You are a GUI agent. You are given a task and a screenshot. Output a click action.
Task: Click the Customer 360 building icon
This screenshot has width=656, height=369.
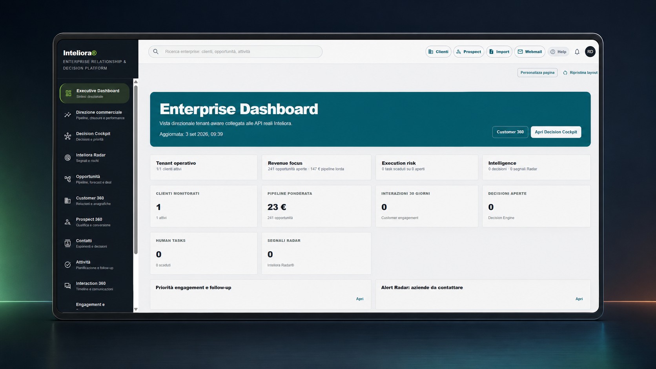click(x=67, y=201)
